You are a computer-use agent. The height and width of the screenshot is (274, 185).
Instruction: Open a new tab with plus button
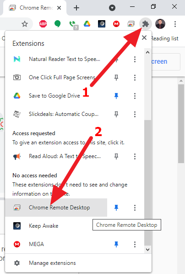76,8
